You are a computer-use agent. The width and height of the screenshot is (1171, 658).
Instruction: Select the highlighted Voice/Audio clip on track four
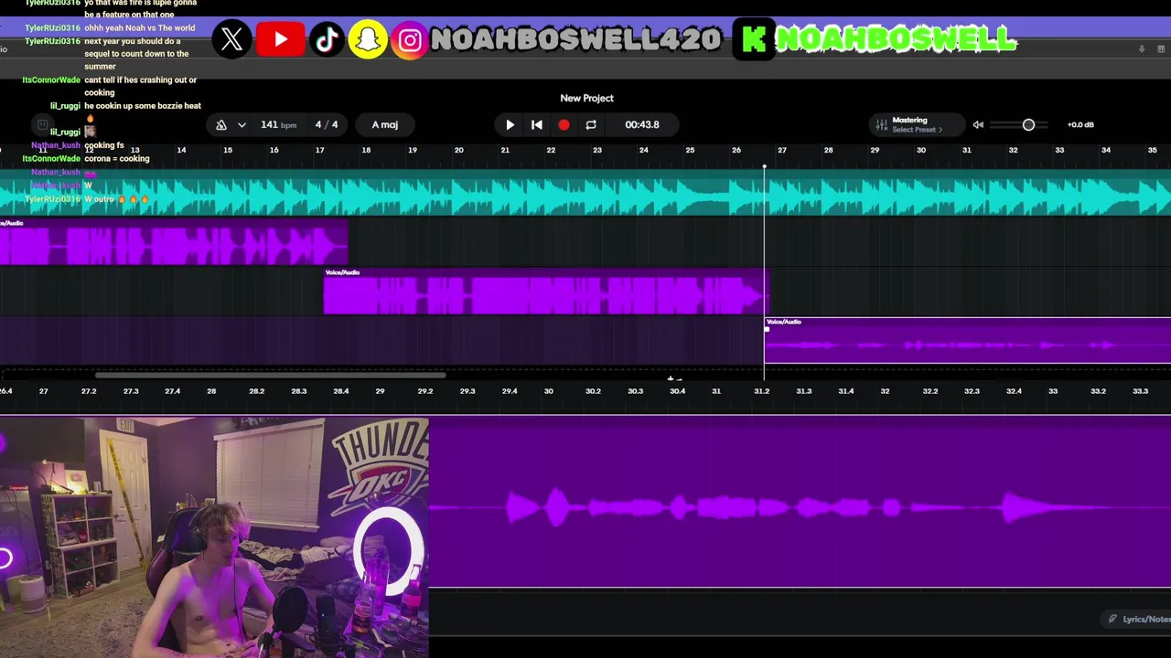coord(967,341)
